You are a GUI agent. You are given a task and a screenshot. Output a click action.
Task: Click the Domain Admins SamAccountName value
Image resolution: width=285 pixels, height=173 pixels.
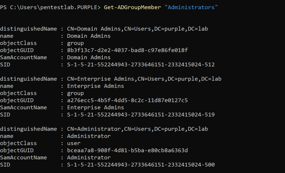point(89,58)
